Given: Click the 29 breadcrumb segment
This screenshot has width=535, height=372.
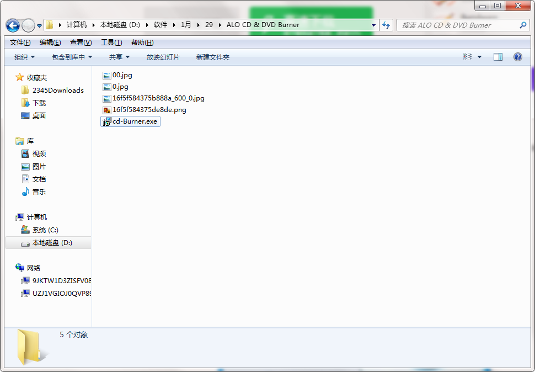Looking at the screenshot, I should tap(209, 25).
